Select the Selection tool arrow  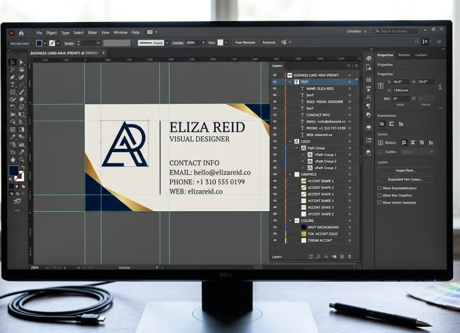(12, 61)
